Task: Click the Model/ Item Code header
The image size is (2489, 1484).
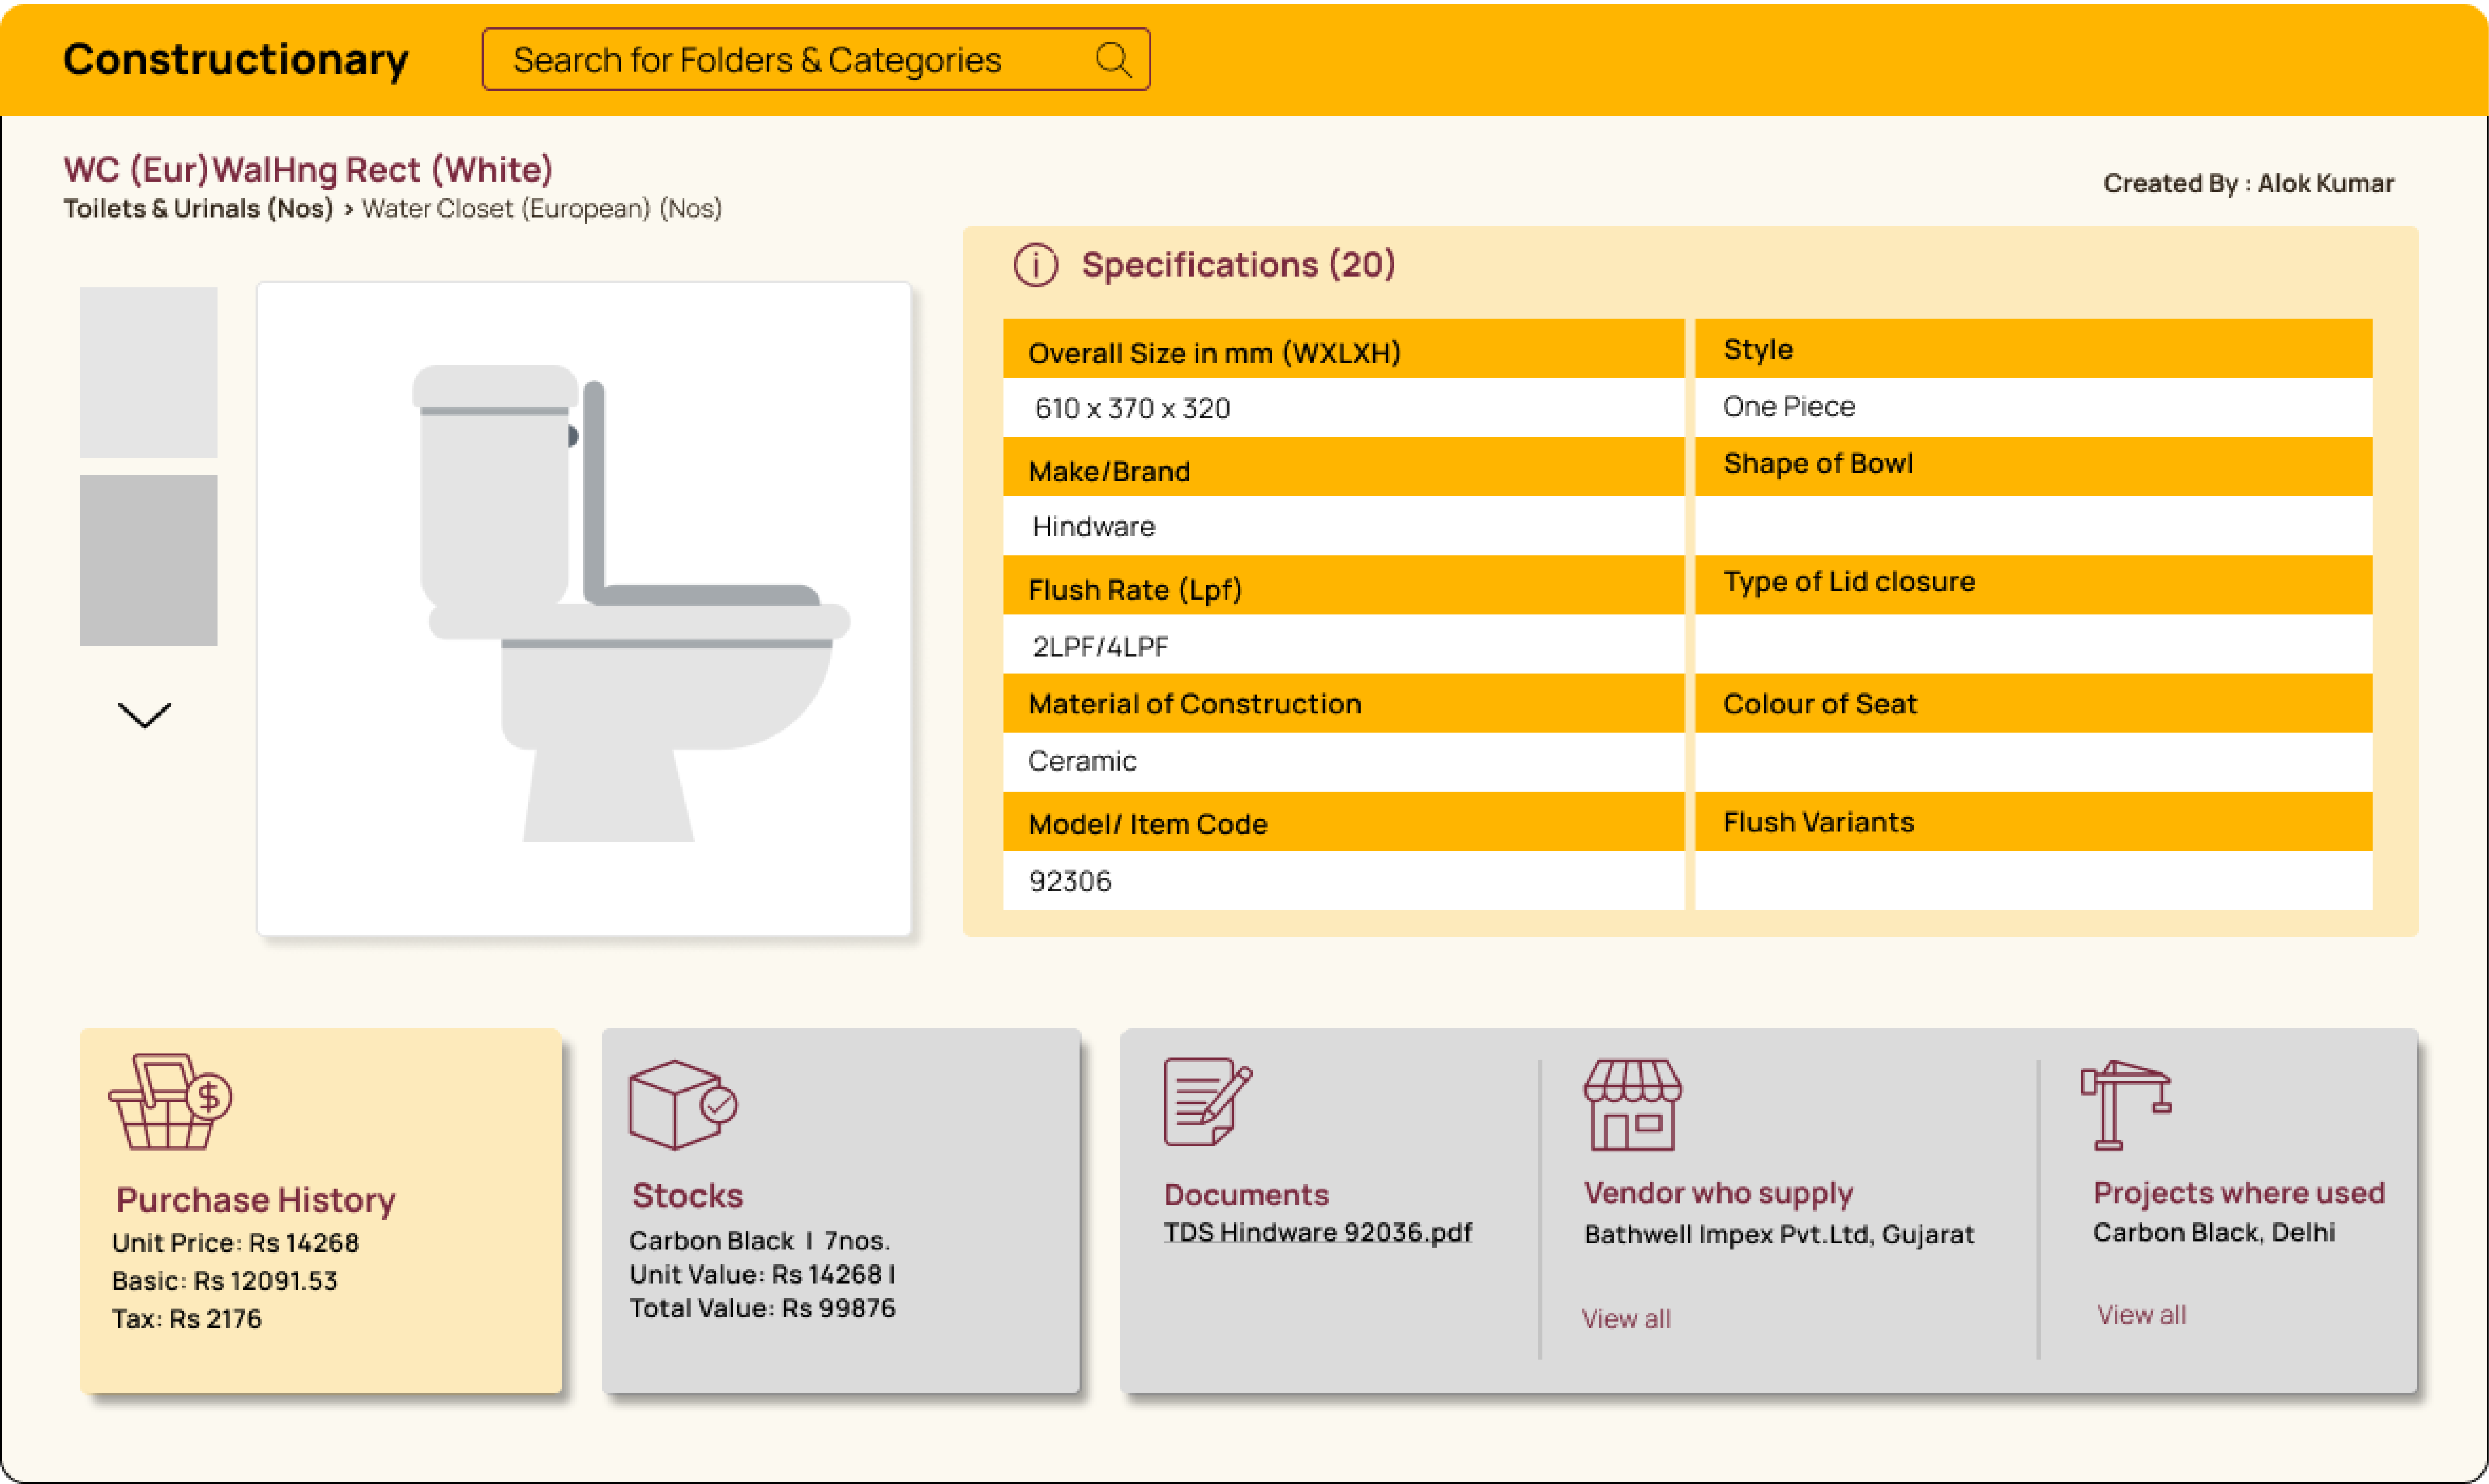Action: pyautogui.click(x=1344, y=822)
